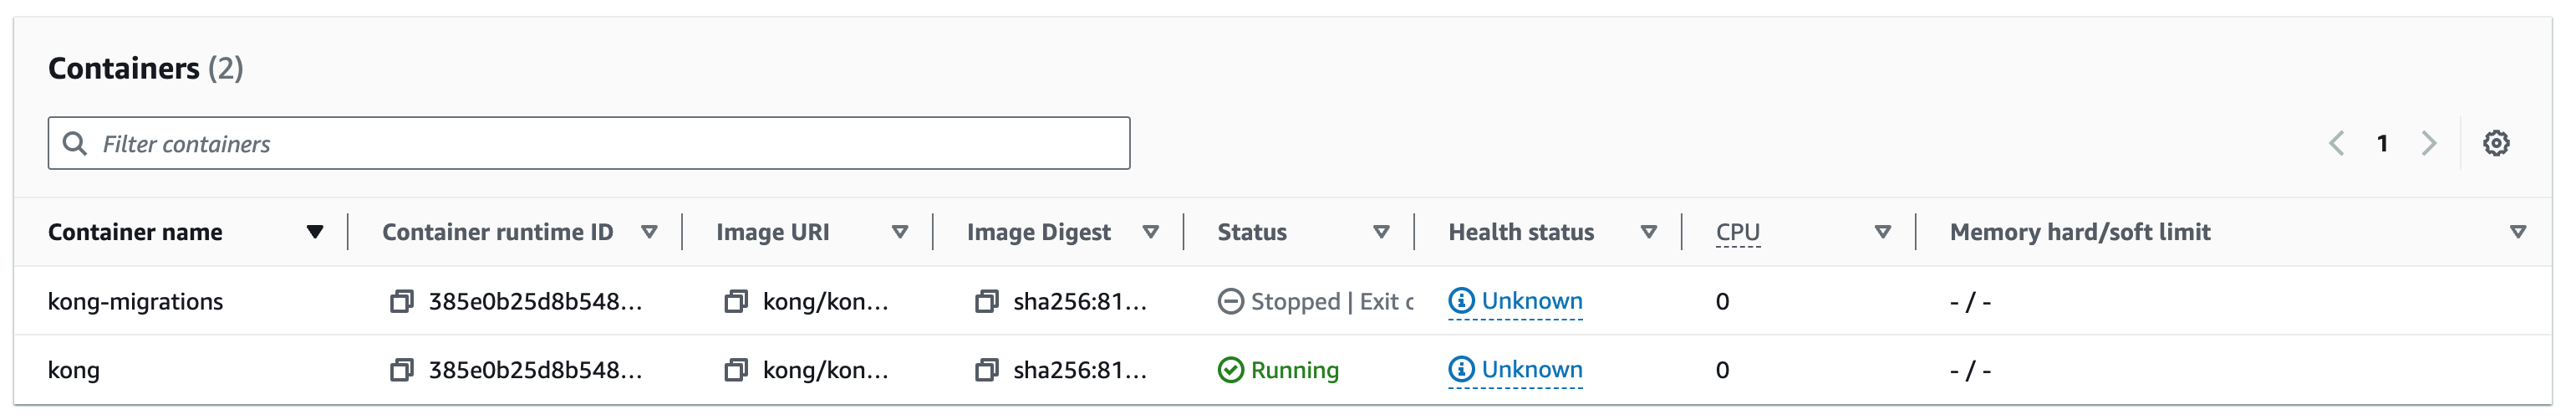Sort by Health status arrow

click(x=1649, y=232)
